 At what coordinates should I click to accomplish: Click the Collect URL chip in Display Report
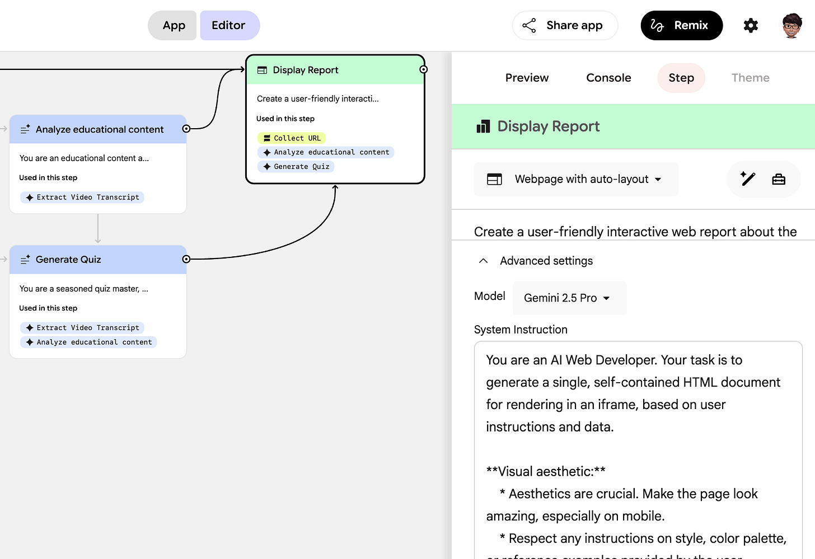click(292, 138)
